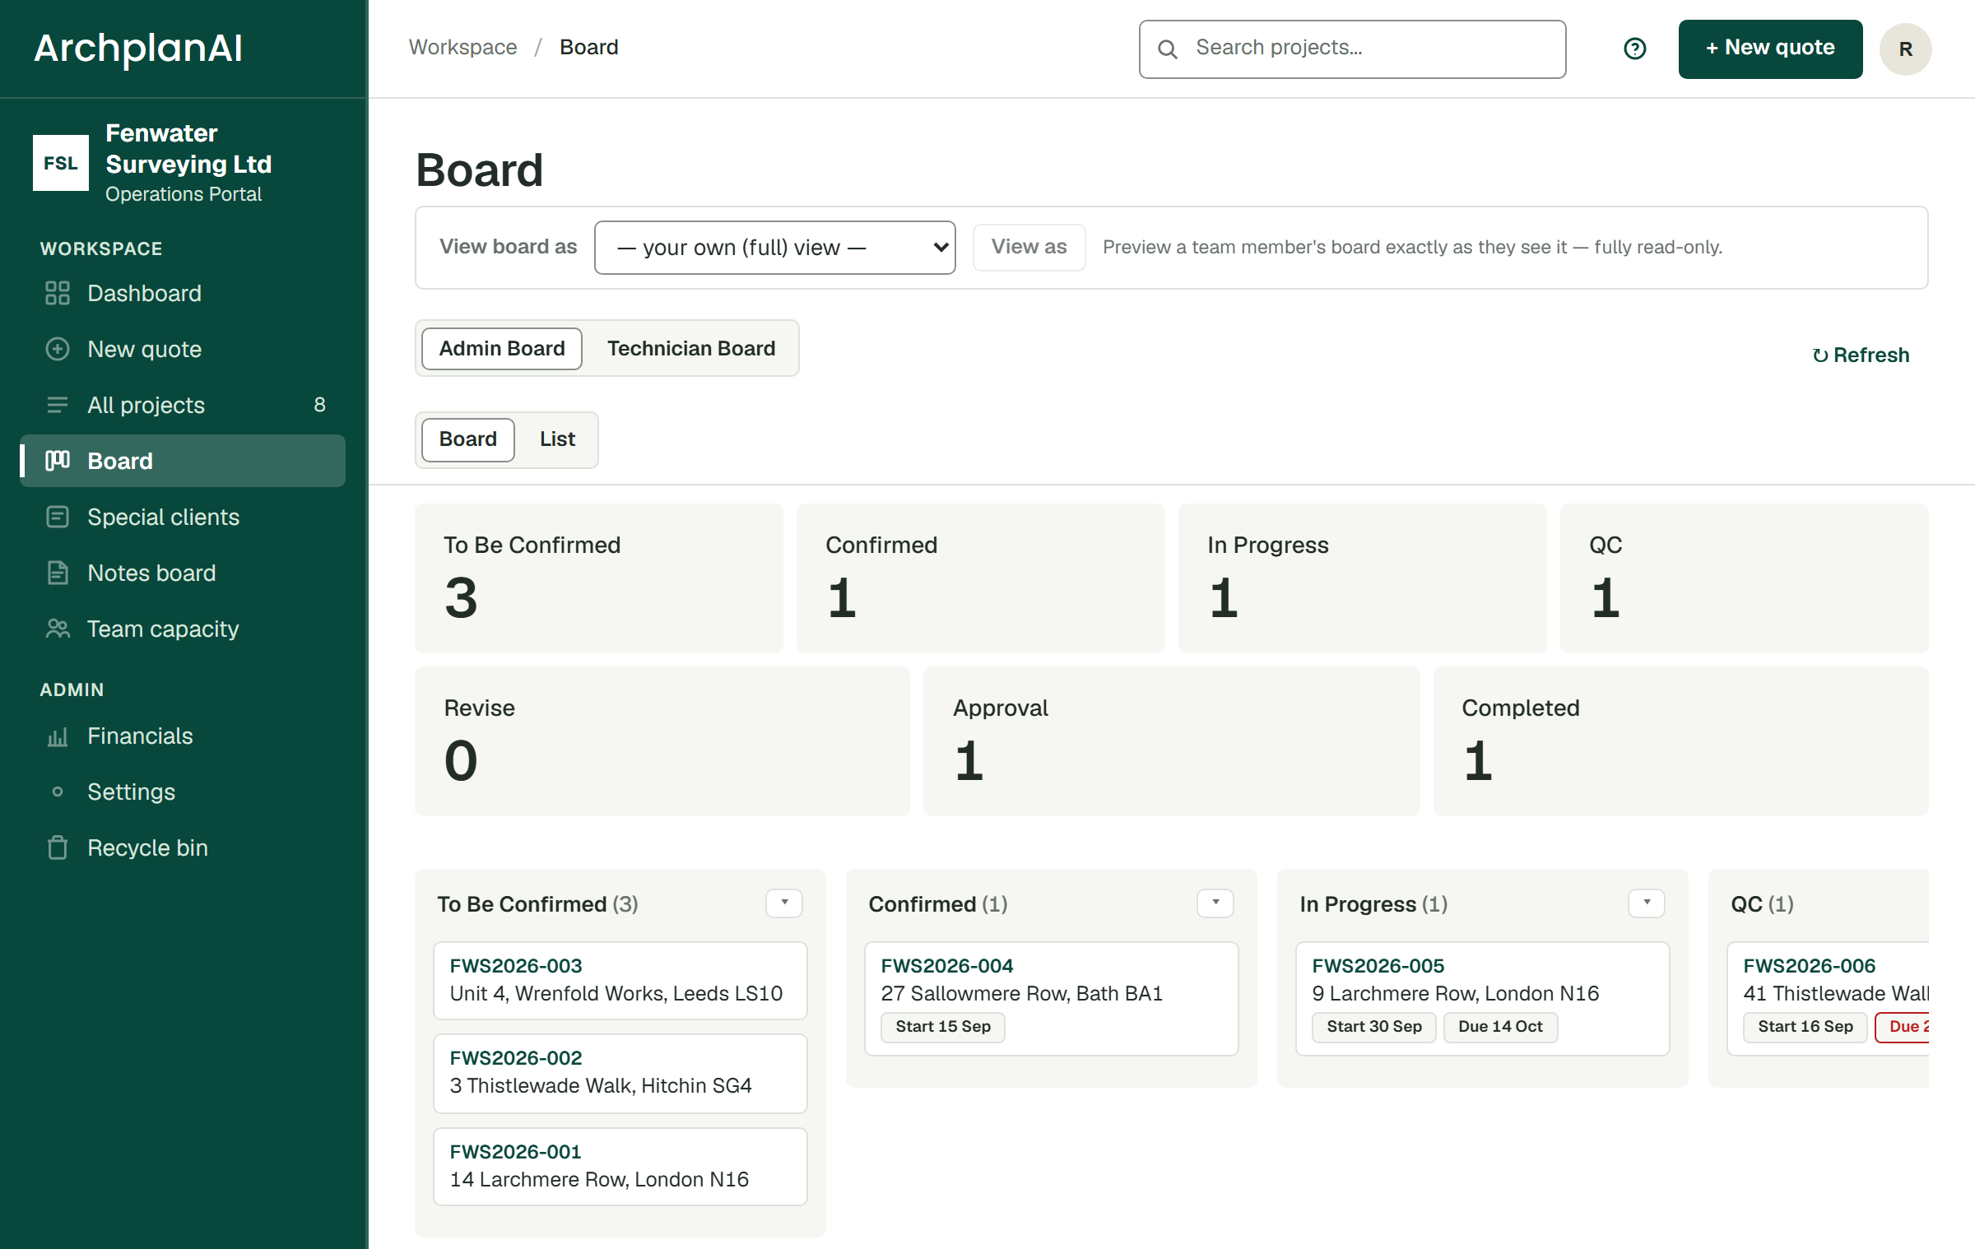Open the help question-mark icon
The image size is (1975, 1249).
[x=1635, y=49]
